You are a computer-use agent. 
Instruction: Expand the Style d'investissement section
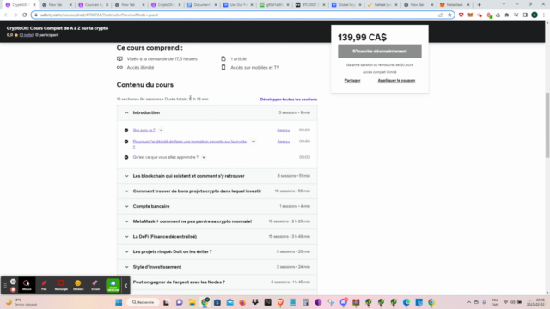pos(217,267)
